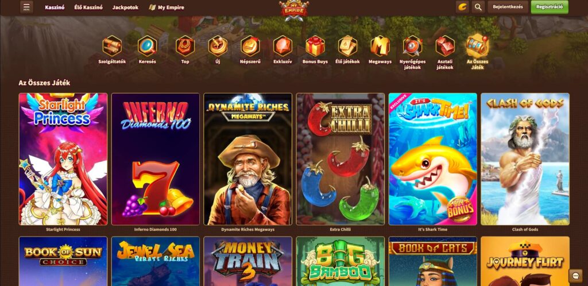Open the Extra Chilli game thumbnail
The image size is (588, 286).
pos(341,159)
